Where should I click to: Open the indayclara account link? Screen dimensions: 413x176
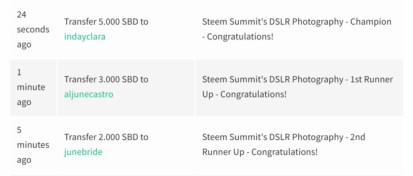click(85, 37)
